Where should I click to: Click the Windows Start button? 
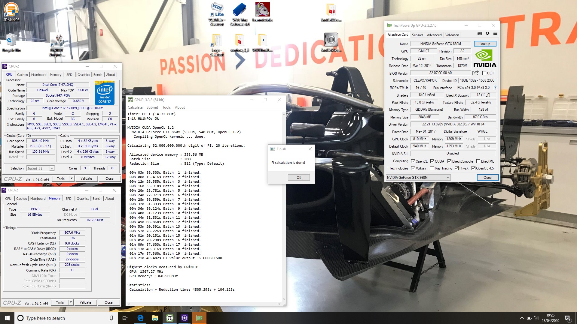pos(7,318)
